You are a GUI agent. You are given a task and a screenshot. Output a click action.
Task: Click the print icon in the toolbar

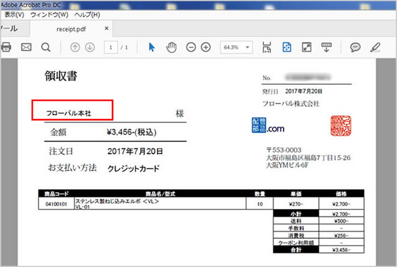pyautogui.click(x=6, y=47)
